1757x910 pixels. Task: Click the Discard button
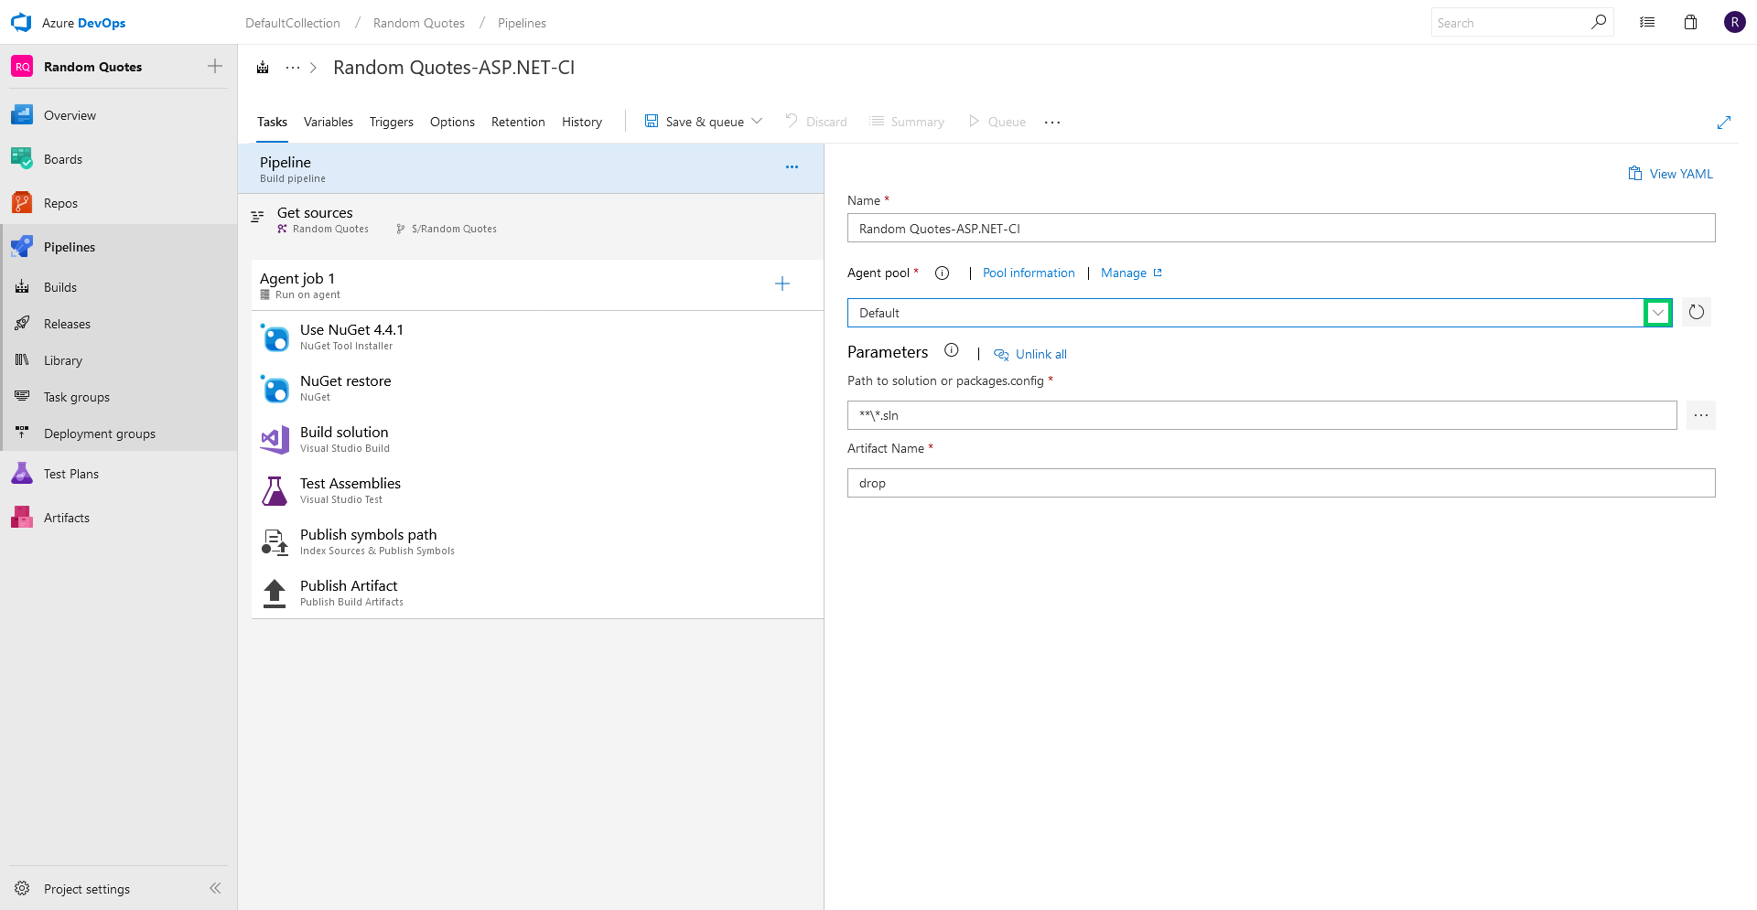816,122
